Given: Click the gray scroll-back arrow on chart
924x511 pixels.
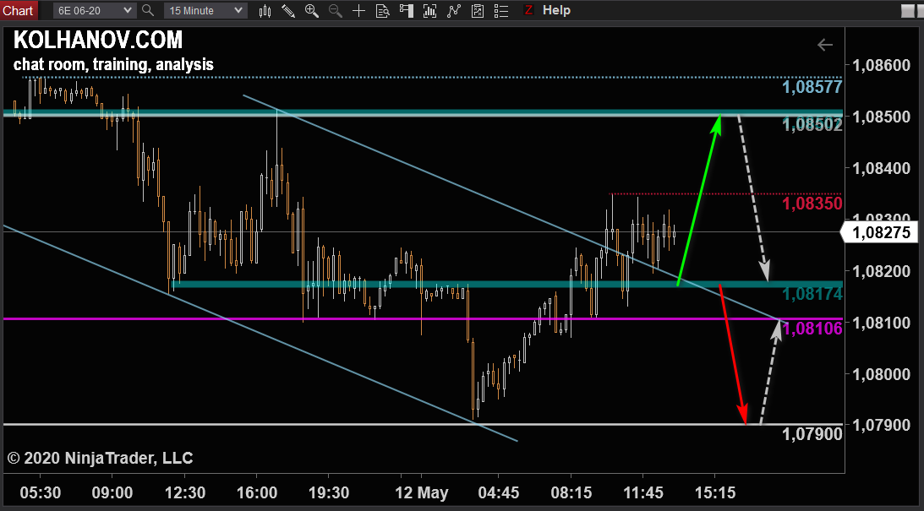Looking at the screenshot, I should point(825,45).
